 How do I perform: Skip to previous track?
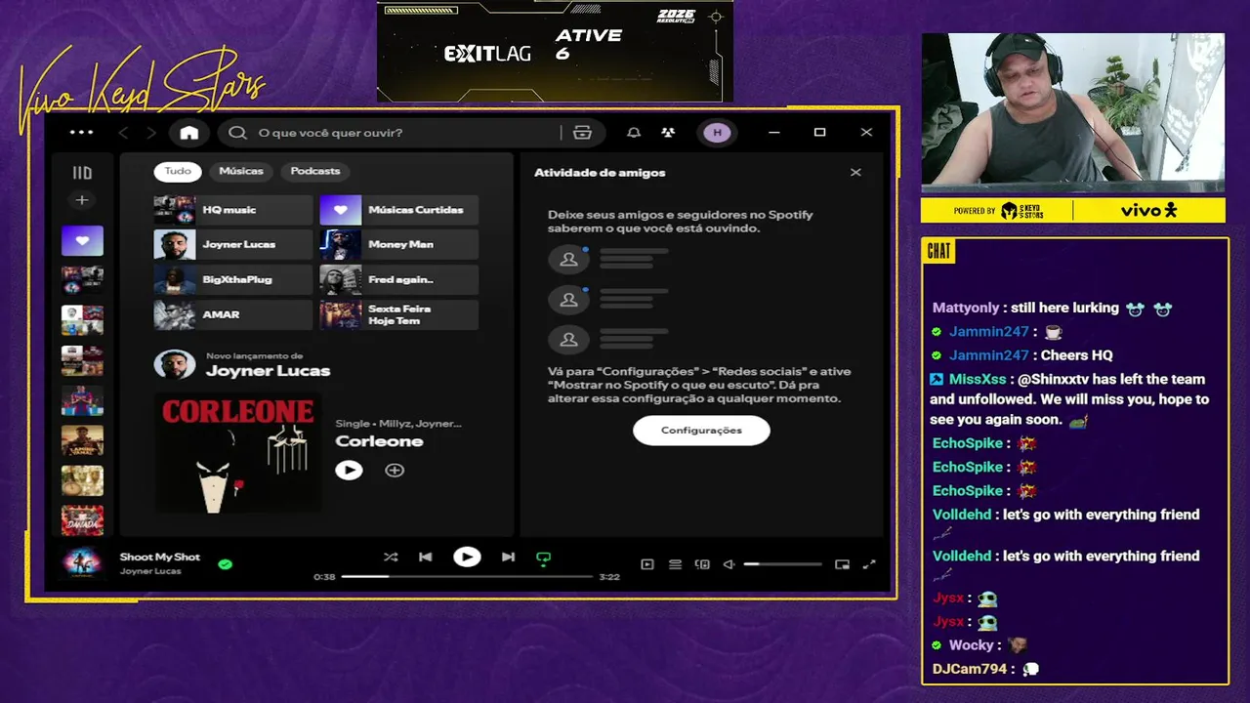click(x=426, y=558)
